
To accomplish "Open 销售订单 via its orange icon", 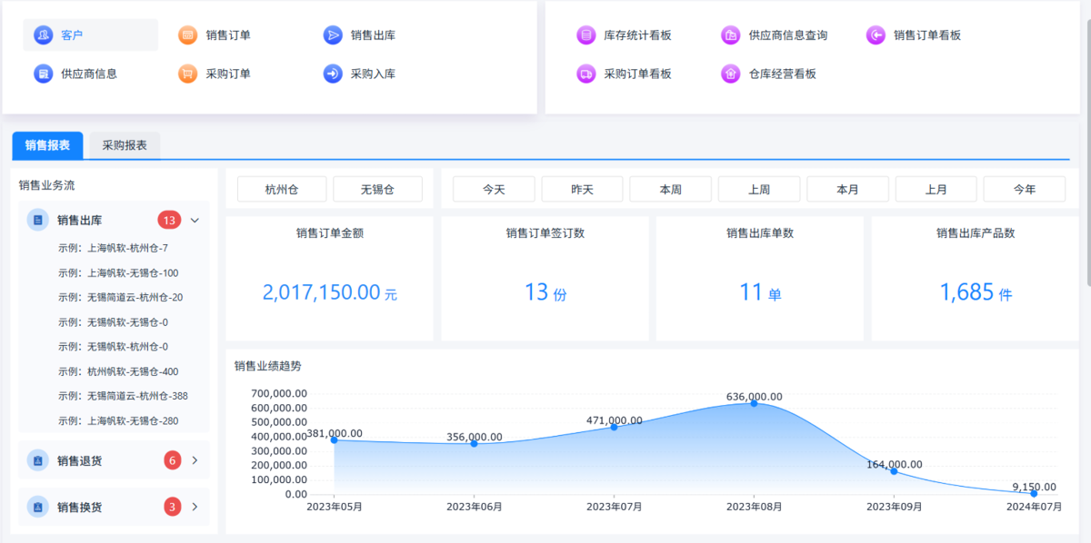I will point(187,35).
